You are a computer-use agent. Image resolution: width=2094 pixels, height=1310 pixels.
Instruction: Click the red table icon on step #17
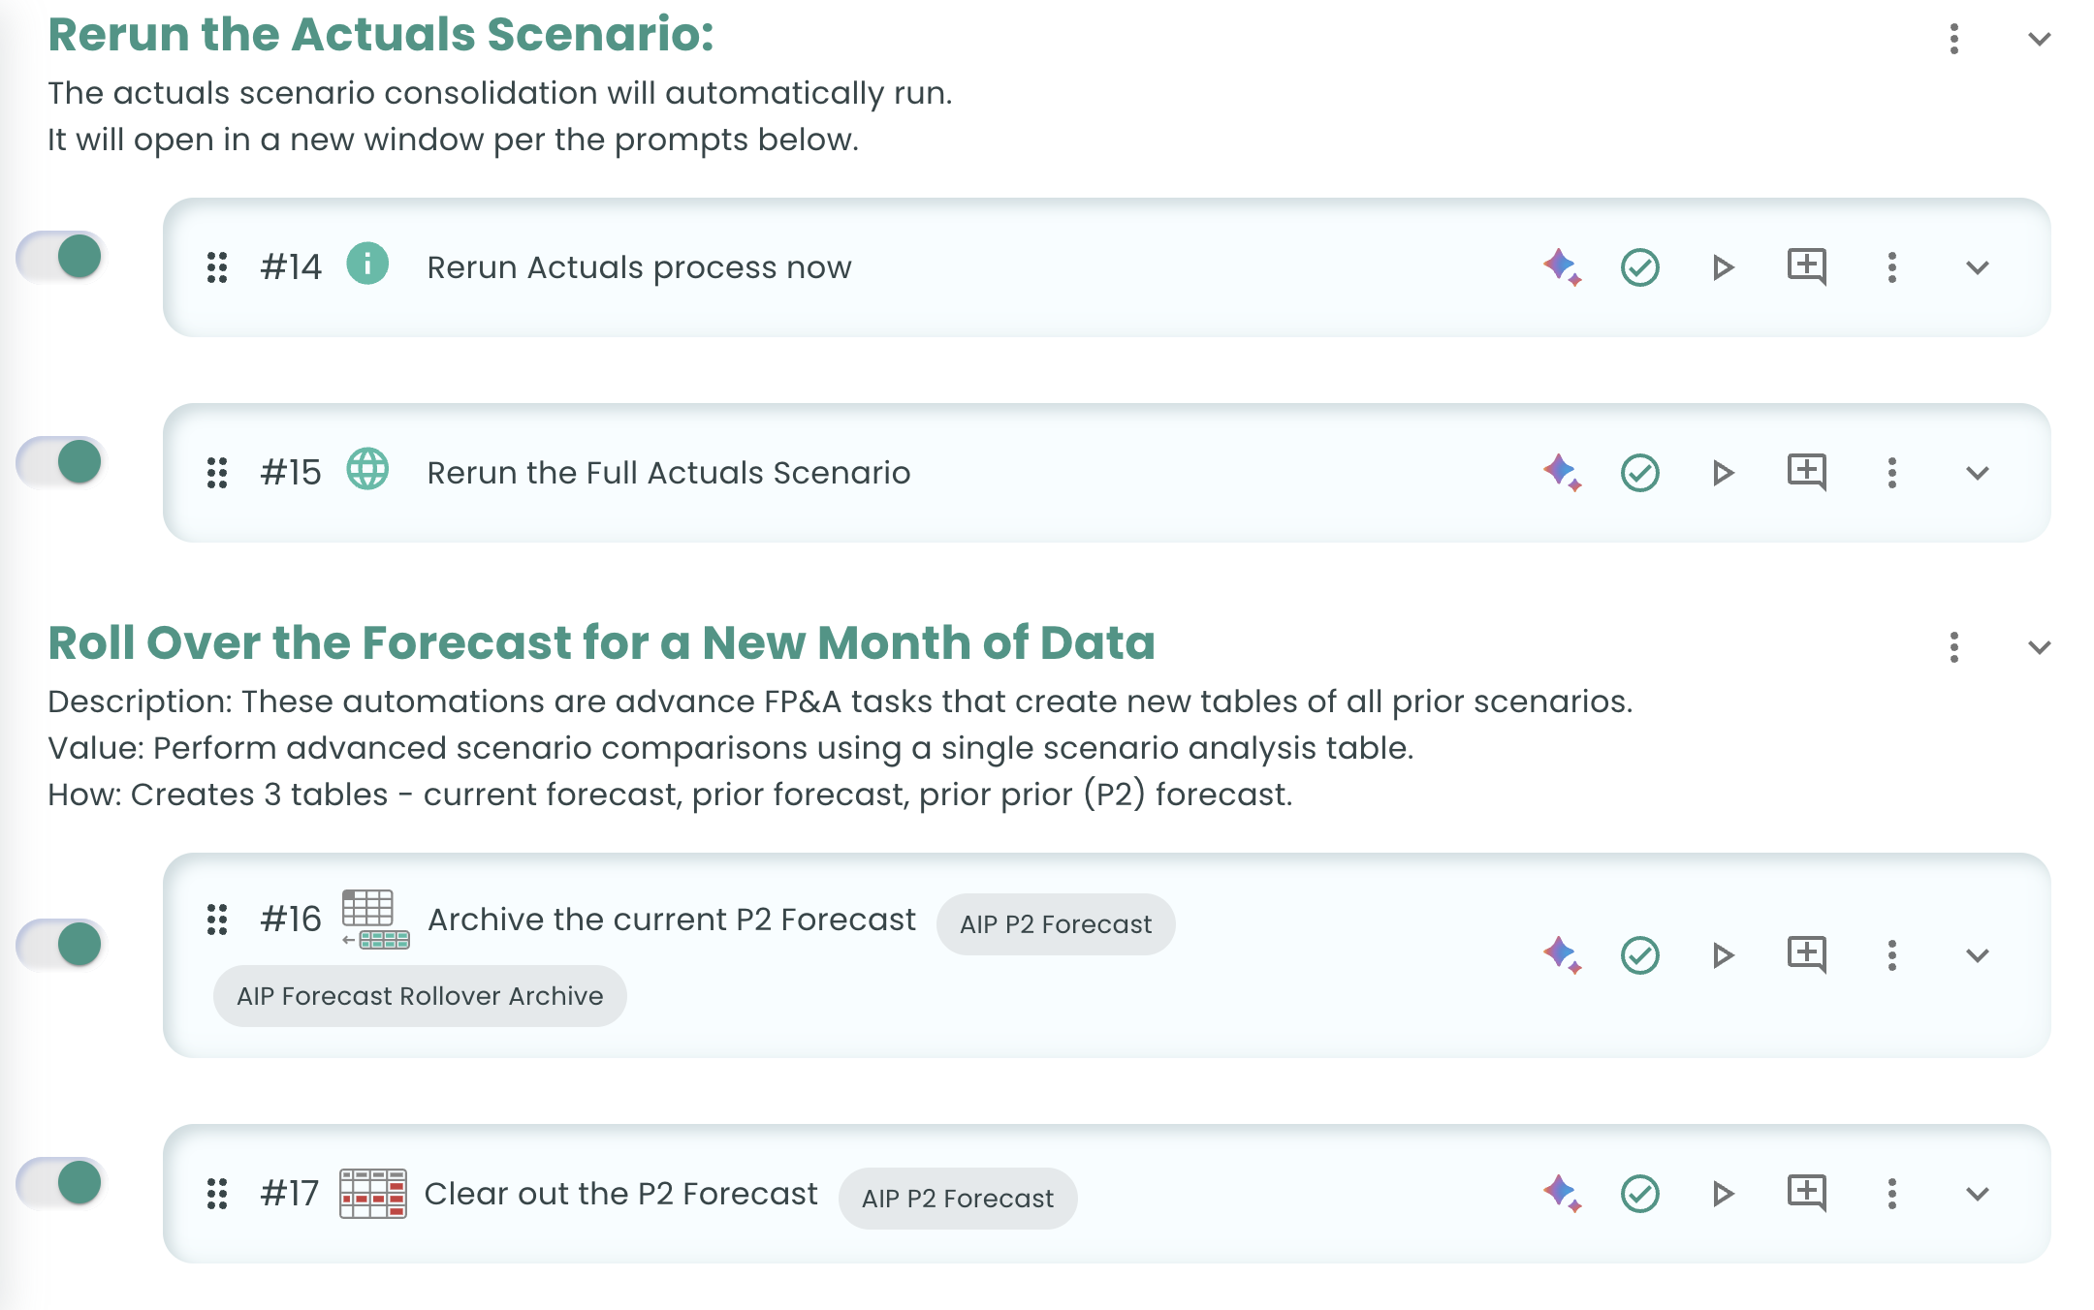tap(373, 1194)
